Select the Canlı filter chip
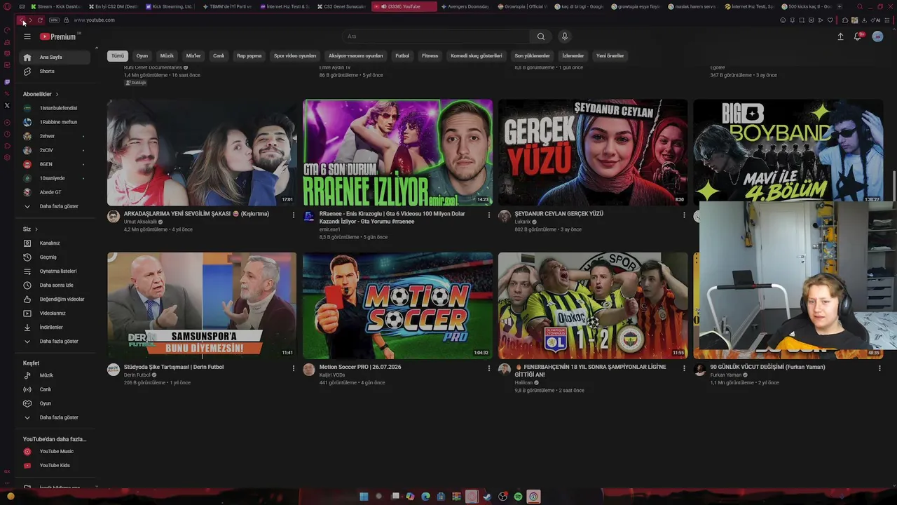Screen dimensions: 897x505 (219, 56)
